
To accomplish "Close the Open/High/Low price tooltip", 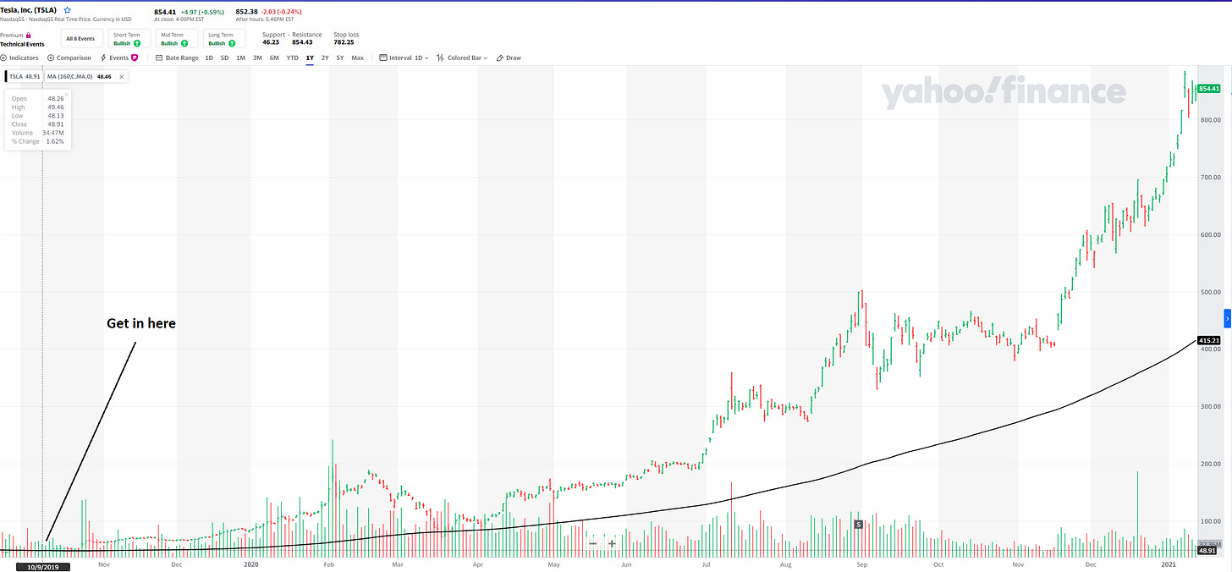I will coord(66,93).
